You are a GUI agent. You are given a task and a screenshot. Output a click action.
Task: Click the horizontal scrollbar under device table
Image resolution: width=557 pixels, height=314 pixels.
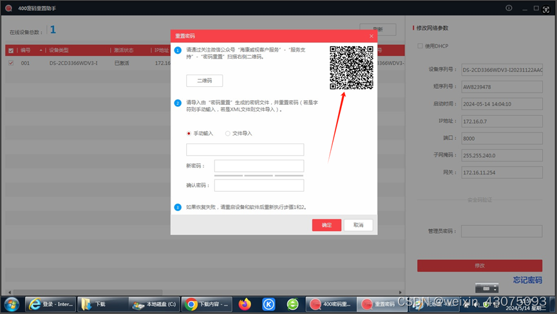tap(88, 292)
